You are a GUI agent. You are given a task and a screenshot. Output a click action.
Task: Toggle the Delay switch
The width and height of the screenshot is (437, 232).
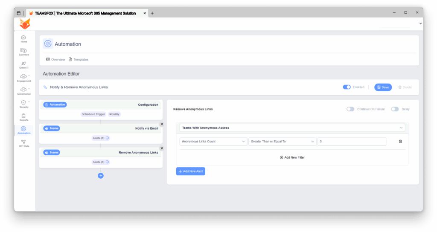(x=395, y=109)
